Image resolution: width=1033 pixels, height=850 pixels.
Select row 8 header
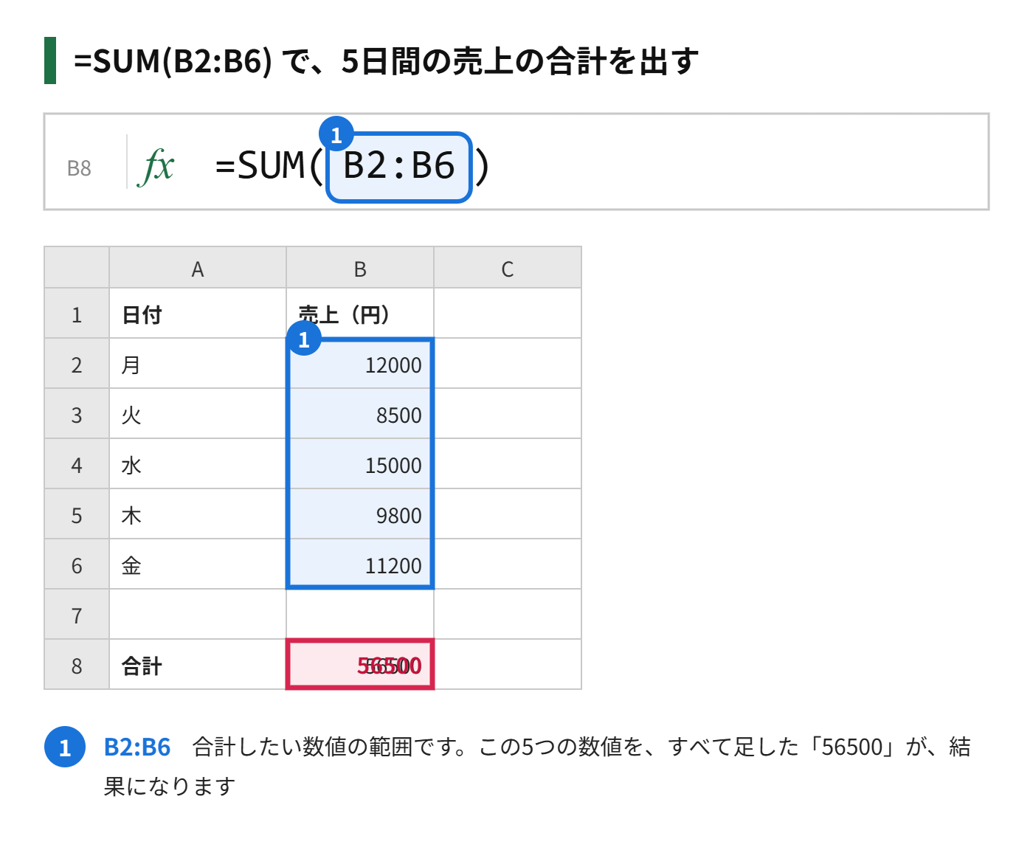[x=77, y=665]
